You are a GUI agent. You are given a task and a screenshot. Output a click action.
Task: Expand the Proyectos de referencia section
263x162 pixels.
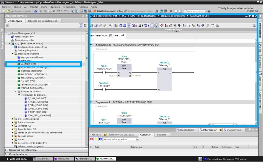tap(6, 150)
